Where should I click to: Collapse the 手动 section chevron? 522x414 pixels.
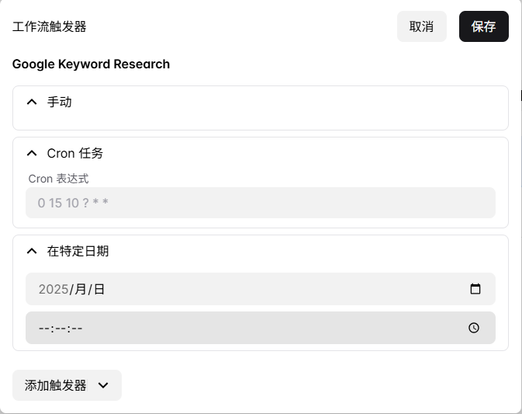pos(32,102)
